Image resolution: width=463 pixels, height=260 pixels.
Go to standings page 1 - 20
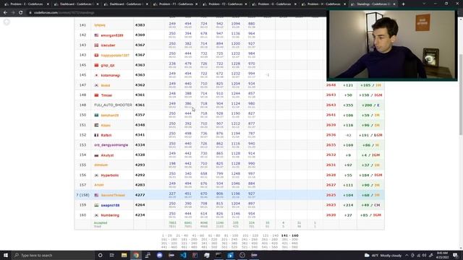(x=167, y=235)
